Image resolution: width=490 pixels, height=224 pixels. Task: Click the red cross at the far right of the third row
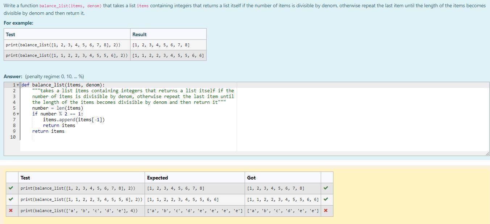coord(325,211)
